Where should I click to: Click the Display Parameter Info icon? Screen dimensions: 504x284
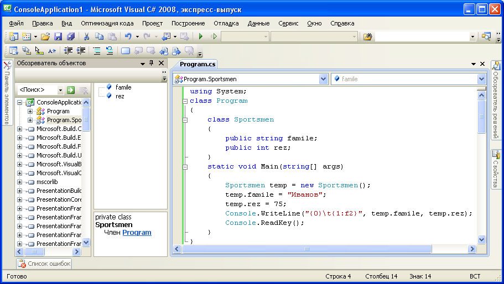tap(27, 51)
